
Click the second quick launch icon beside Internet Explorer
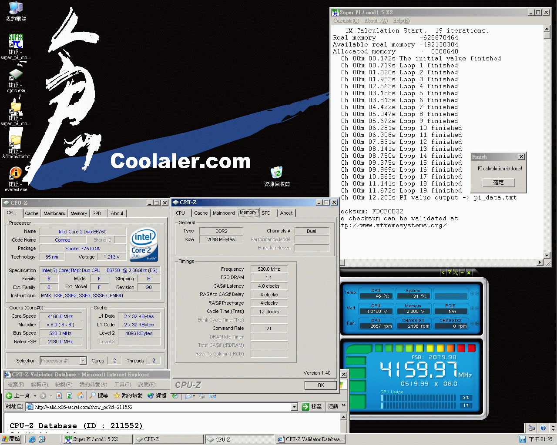(42, 439)
